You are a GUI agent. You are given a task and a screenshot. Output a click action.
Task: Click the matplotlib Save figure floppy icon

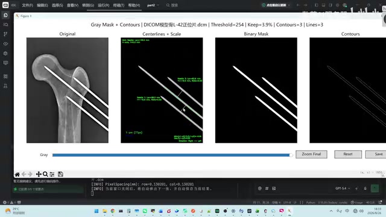coord(60,174)
